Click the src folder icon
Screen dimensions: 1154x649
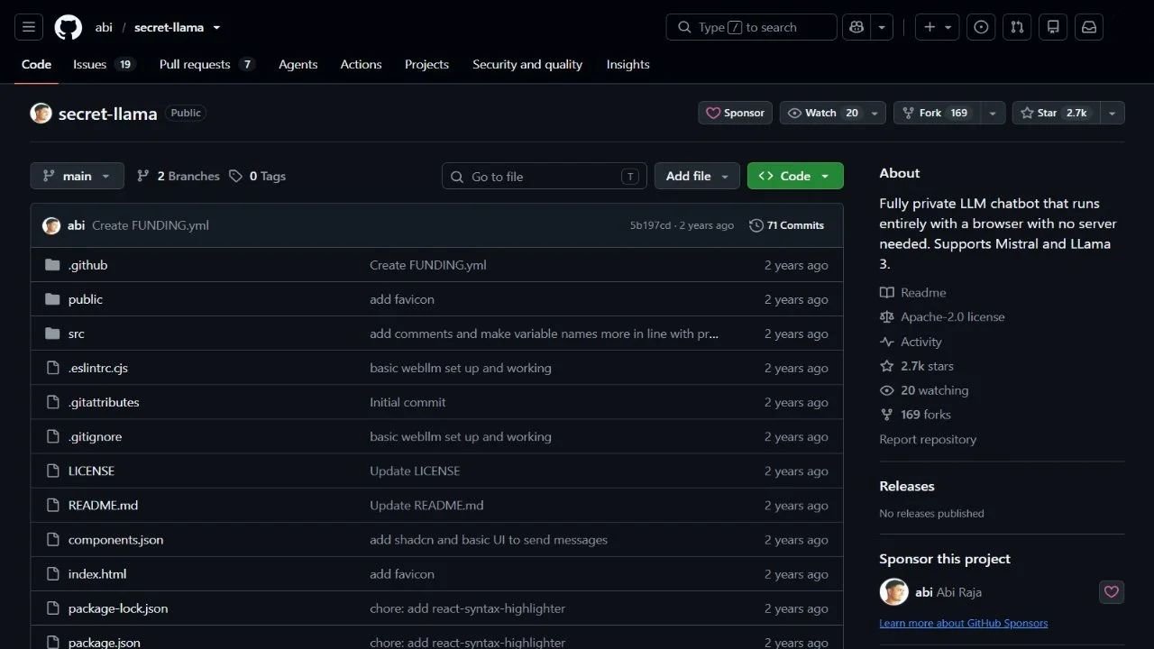(52, 334)
